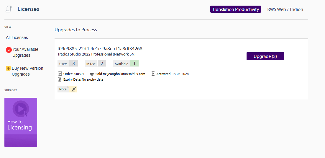
Task: Click the order receipt icon
Action: 60,74
